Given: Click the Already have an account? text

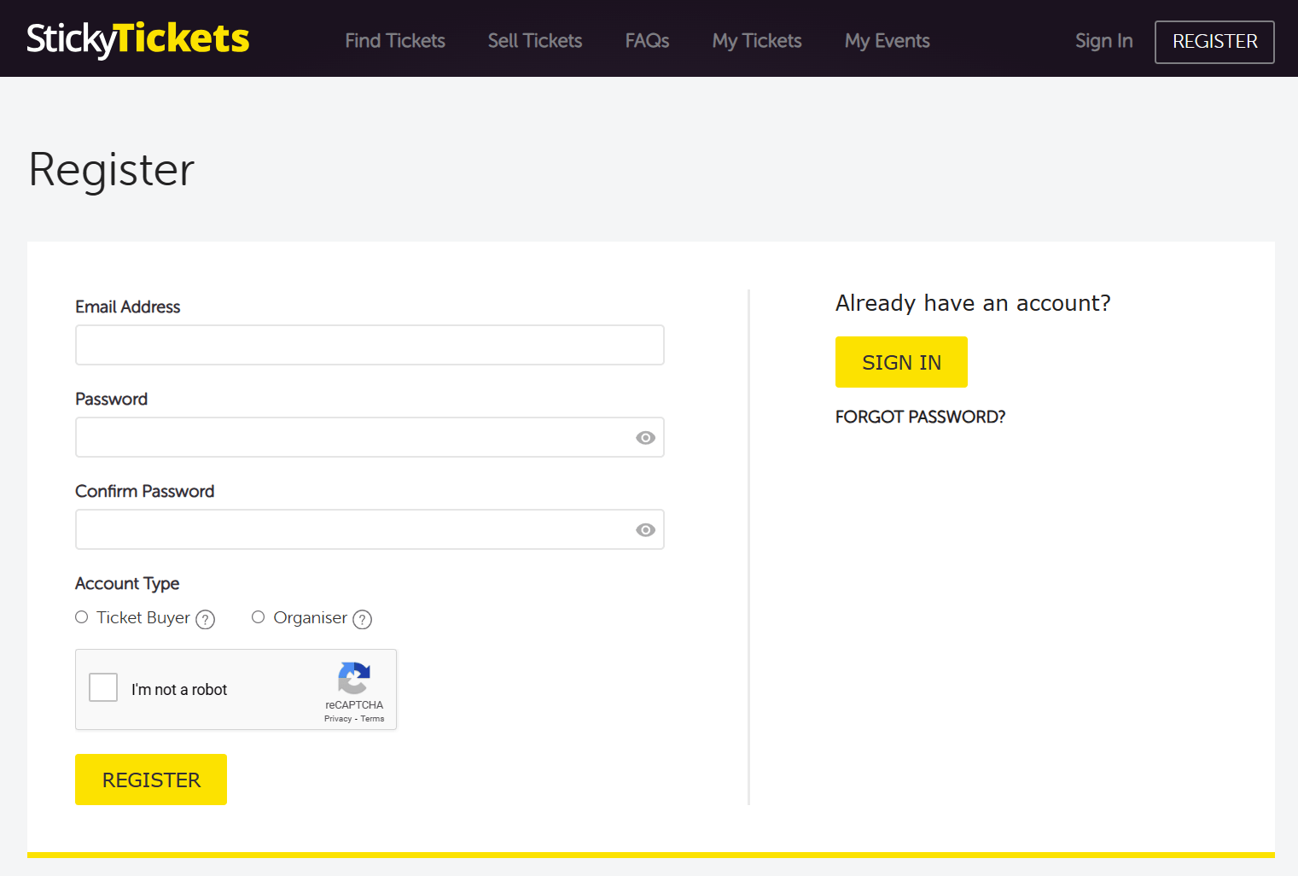Looking at the screenshot, I should tap(973, 303).
